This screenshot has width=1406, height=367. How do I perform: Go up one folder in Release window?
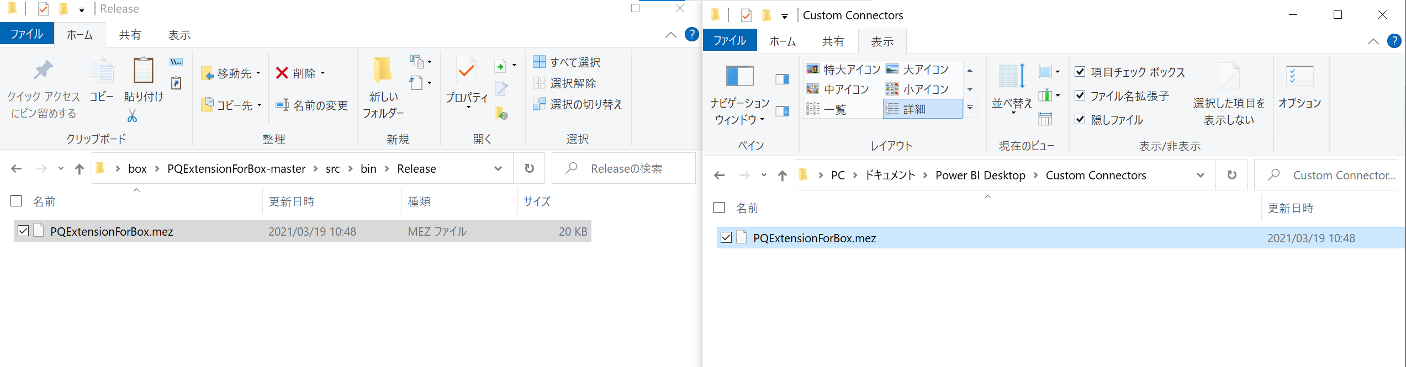[x=80, y=168]
